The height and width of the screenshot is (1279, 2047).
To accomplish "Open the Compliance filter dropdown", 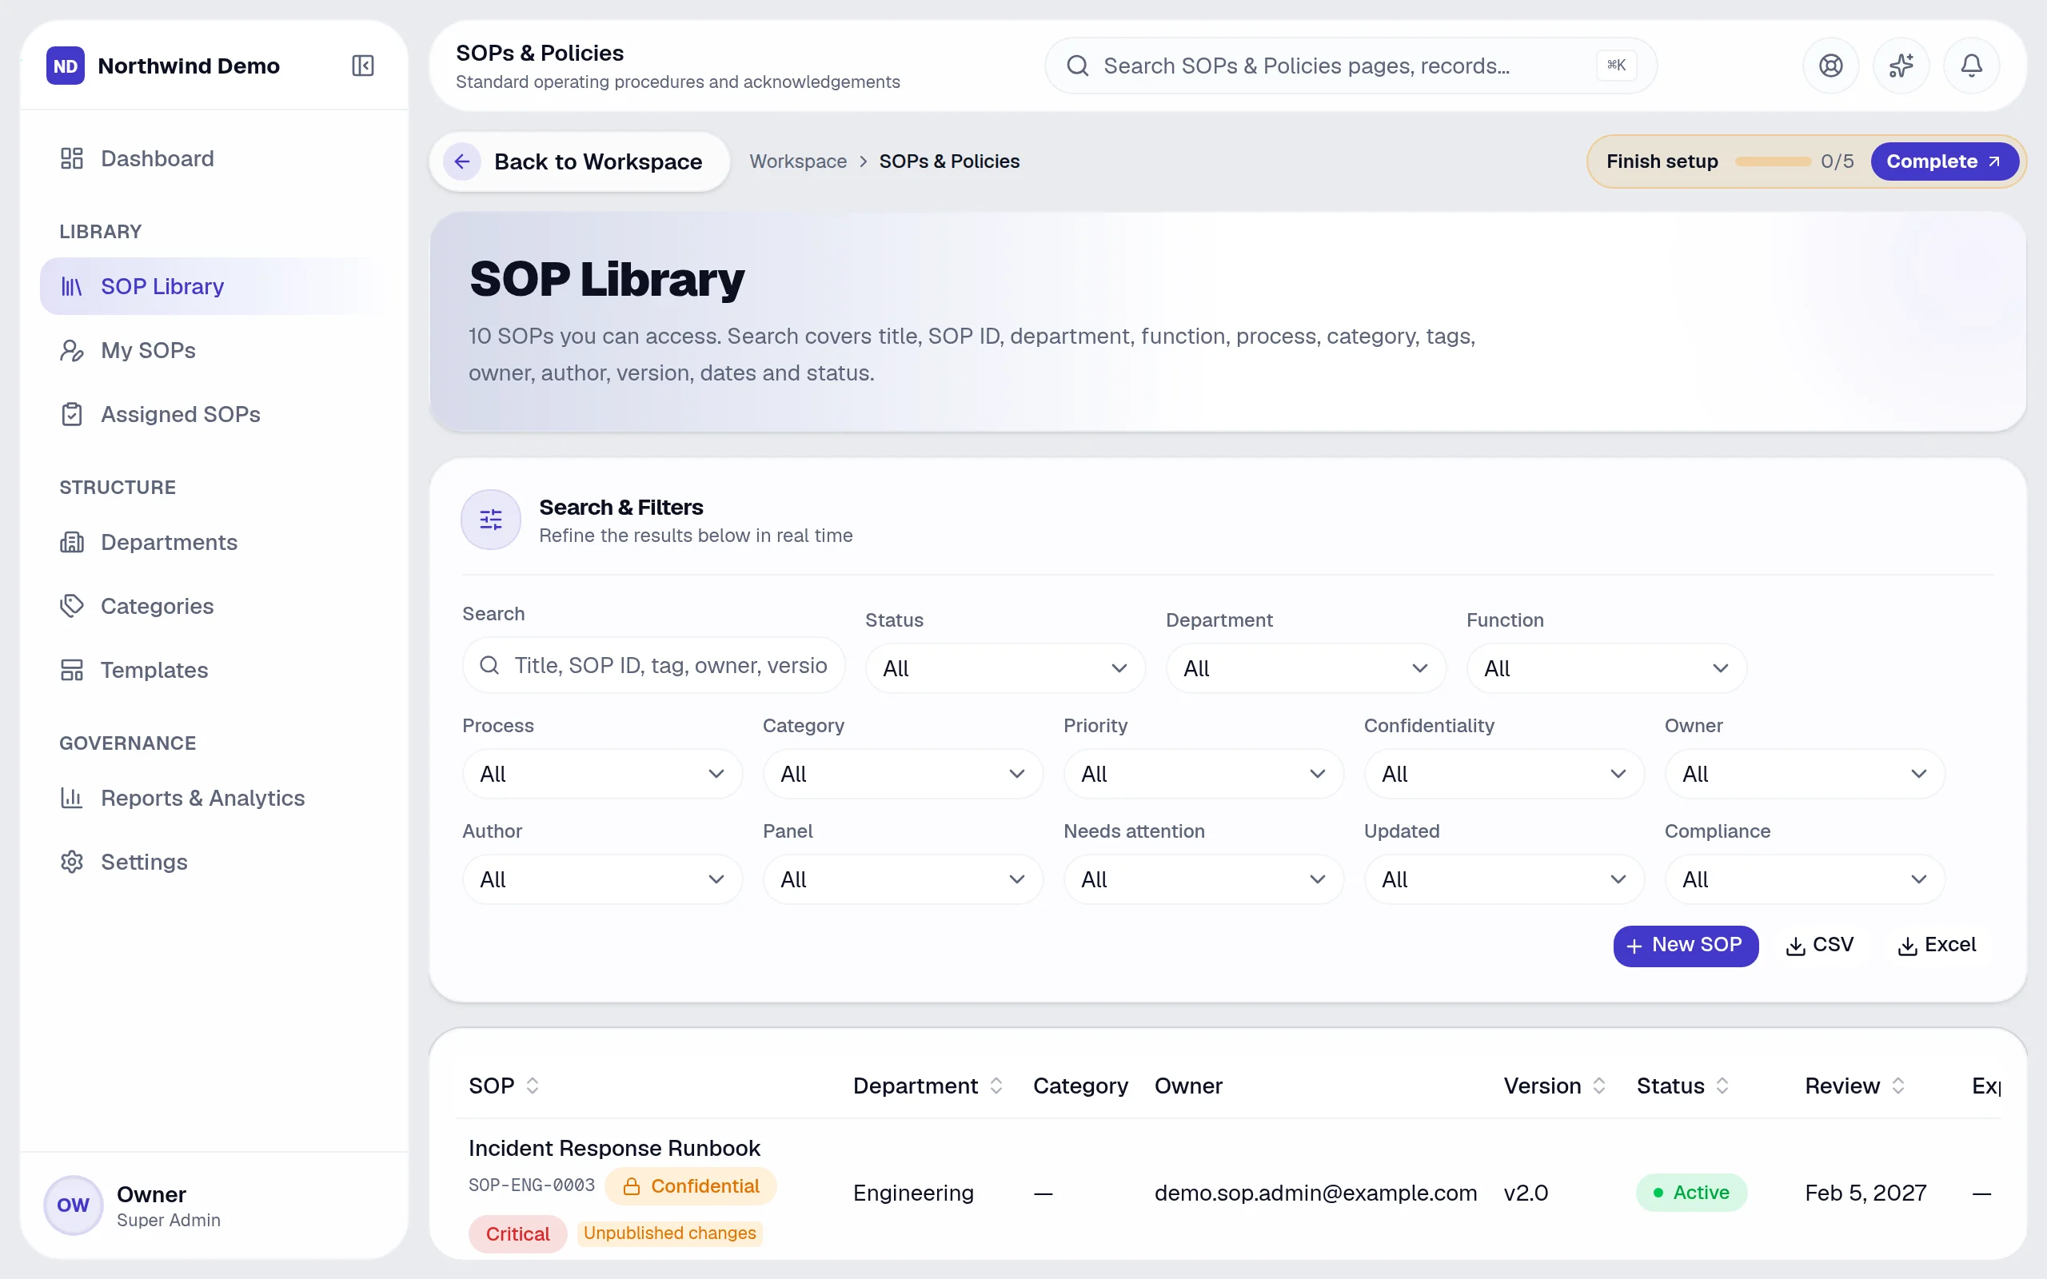I will point(1804,880).
